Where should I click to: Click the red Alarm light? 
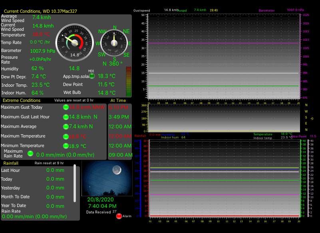tap(119, 216)
